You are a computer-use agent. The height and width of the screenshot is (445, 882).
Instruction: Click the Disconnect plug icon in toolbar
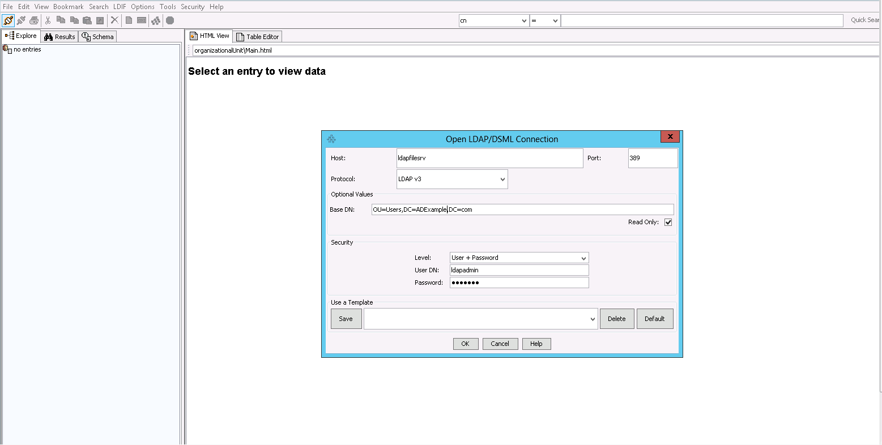pos(21,20)
